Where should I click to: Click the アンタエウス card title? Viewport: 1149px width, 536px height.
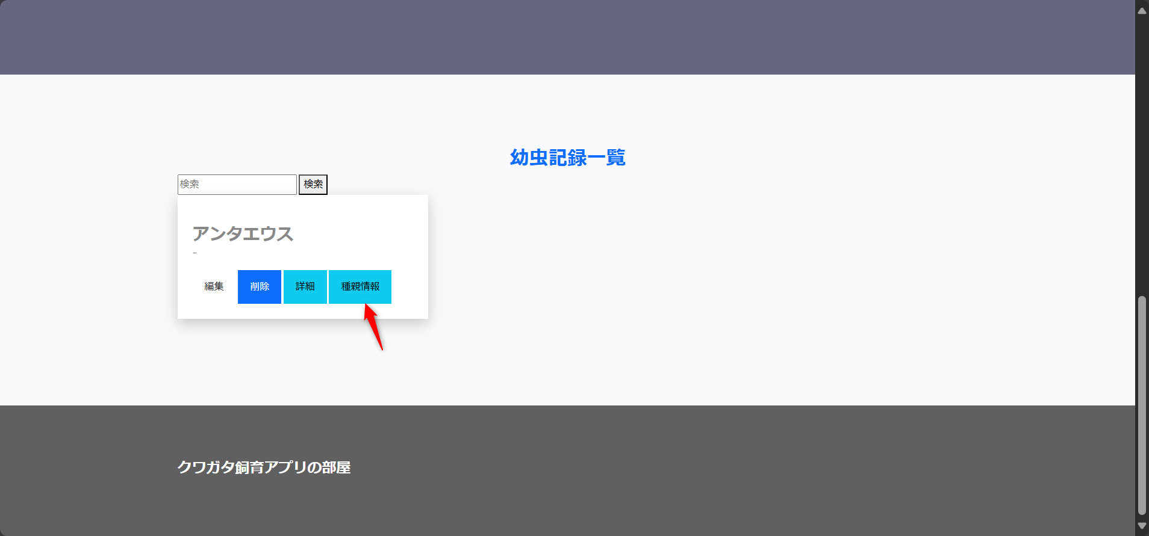[243, 233]
